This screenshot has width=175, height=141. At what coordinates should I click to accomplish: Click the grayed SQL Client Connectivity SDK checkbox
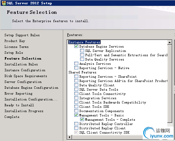76,132
